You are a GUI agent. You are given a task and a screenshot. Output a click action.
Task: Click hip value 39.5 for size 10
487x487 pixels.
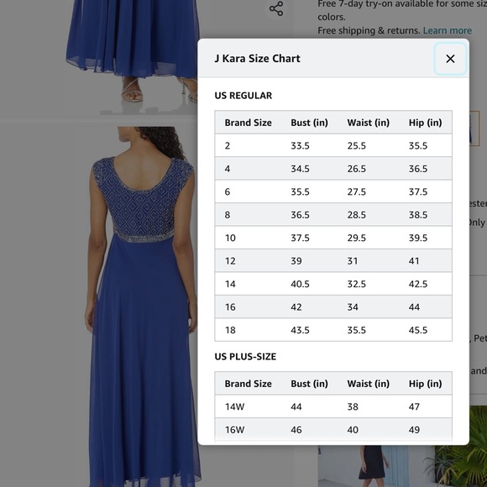(418, 238)
